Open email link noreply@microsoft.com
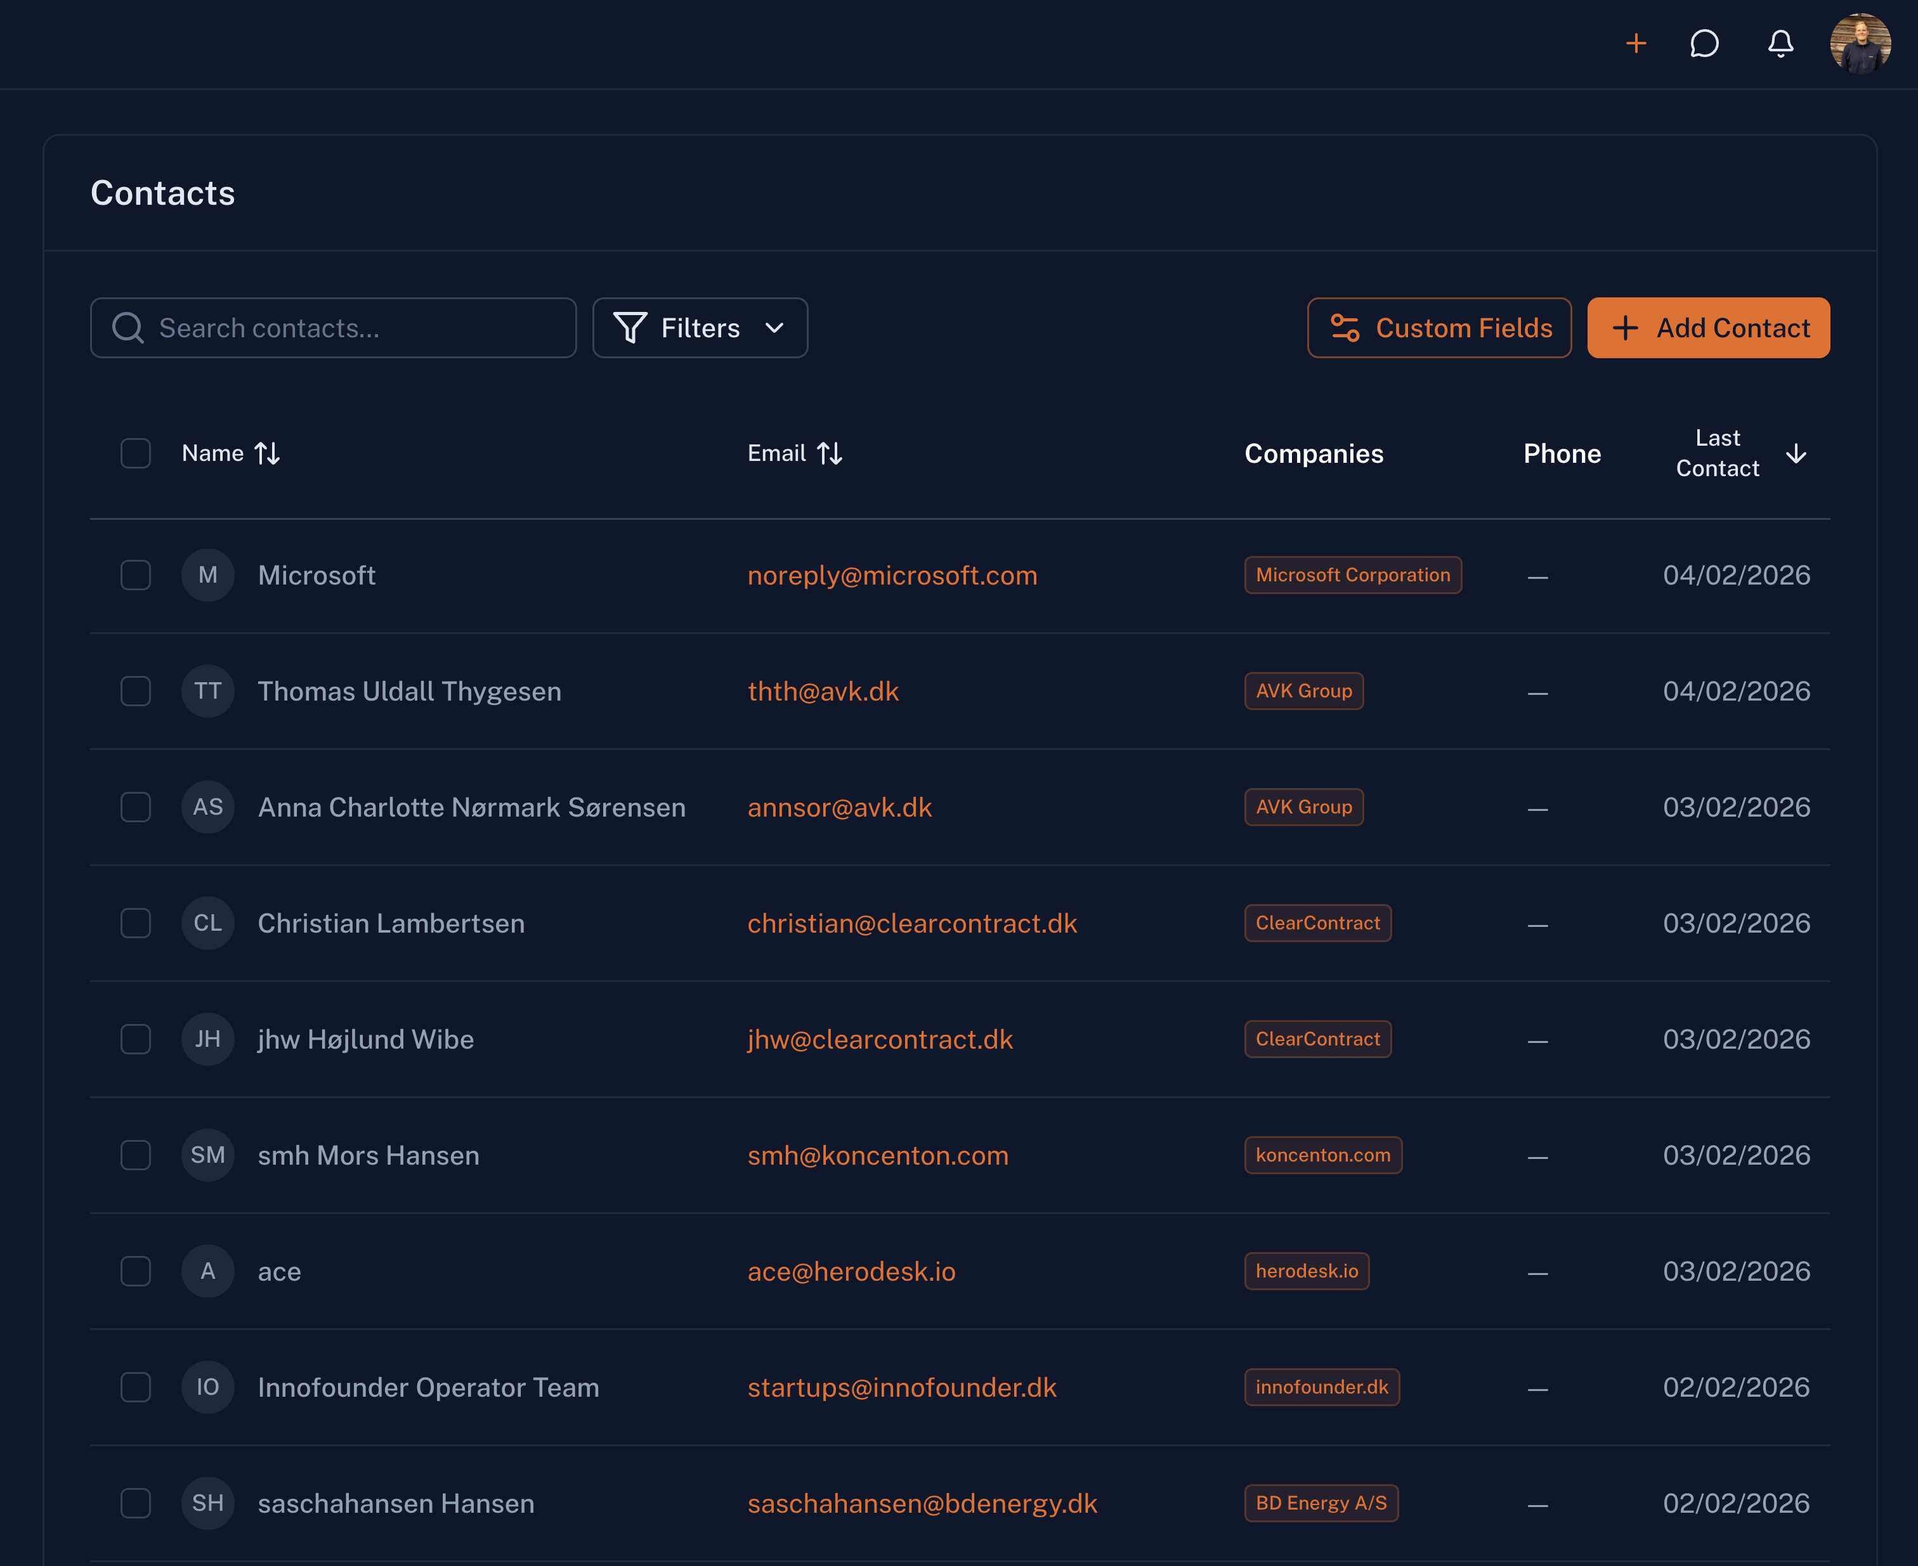Viewport: 1918px width, 1566px height. (x=892, y=574)
